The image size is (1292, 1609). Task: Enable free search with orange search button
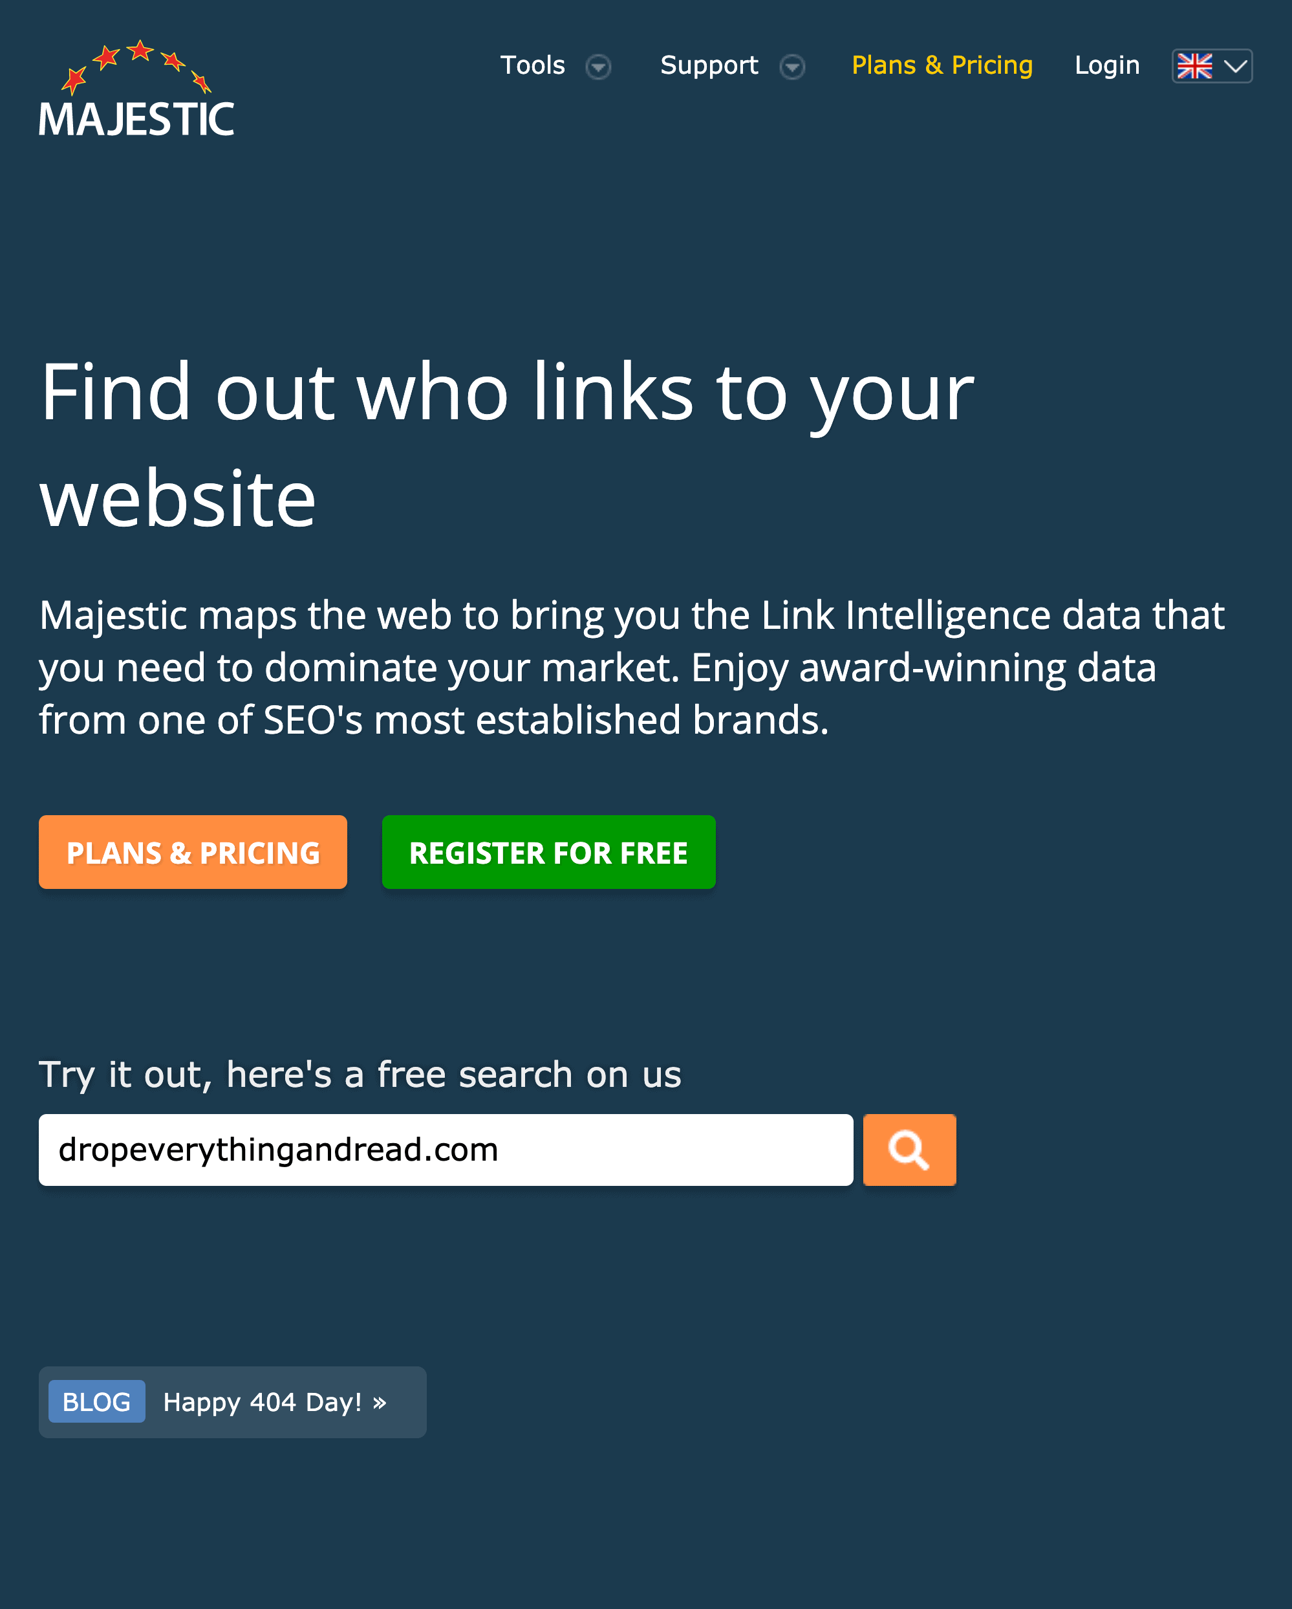910,1149
